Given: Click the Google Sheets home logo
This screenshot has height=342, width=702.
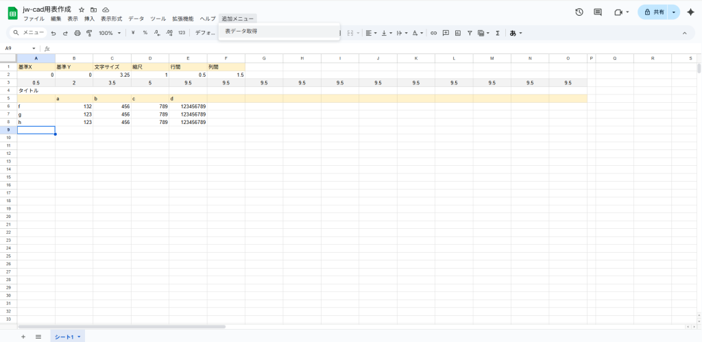Looking at the screenshot, I should pos(12,14).
